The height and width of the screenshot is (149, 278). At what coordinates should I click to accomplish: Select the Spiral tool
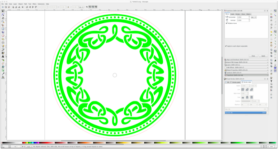coord(3,42)
